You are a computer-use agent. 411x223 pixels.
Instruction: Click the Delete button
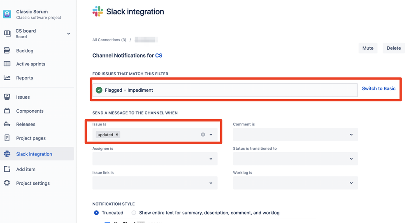394,48
